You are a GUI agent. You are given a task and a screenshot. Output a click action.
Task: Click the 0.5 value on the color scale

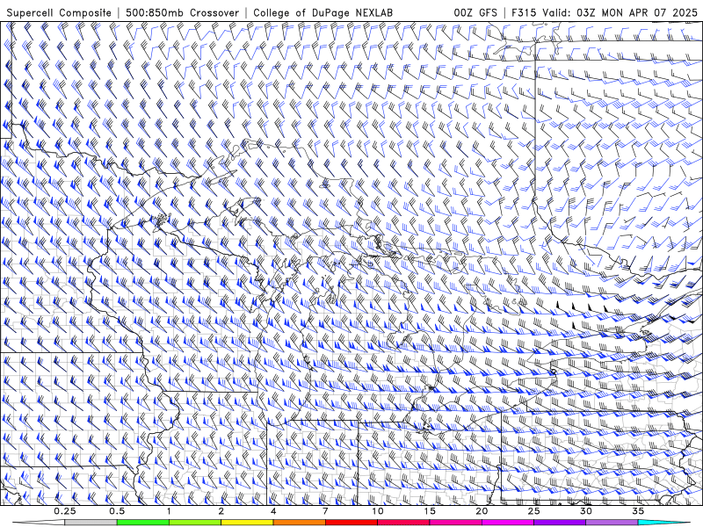(x=117, y=511)
